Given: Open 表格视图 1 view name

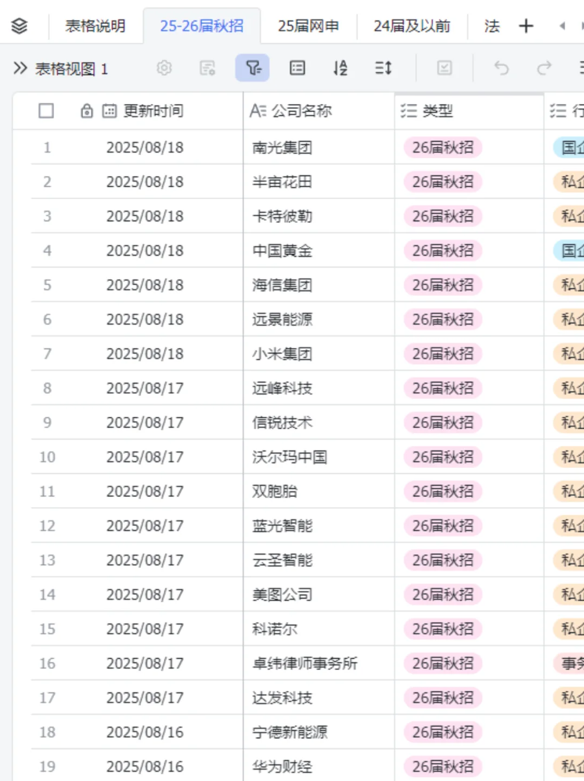Looking at the screenshot, I should pyautogui.click(x=71, y=69).
